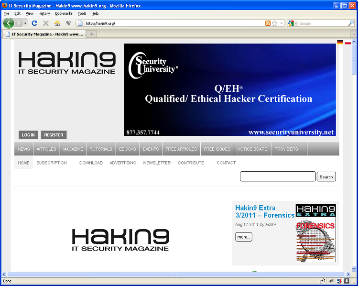Click the Back navigation arrow

coord(9,23)
